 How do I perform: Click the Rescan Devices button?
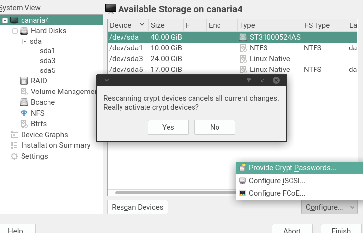tap(138, 207)
